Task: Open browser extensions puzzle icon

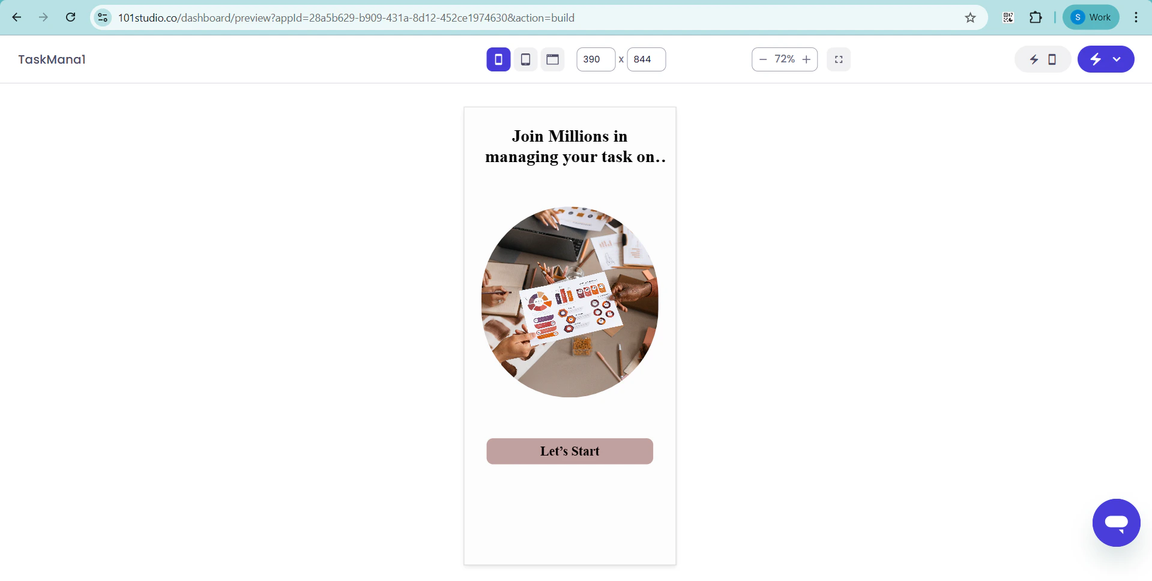Action: [x=1036, y=17]
